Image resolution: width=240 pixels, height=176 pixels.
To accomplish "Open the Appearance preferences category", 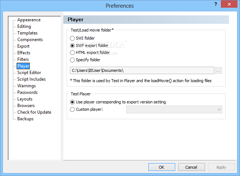I will pyautogui.click(x=29, y=20).
